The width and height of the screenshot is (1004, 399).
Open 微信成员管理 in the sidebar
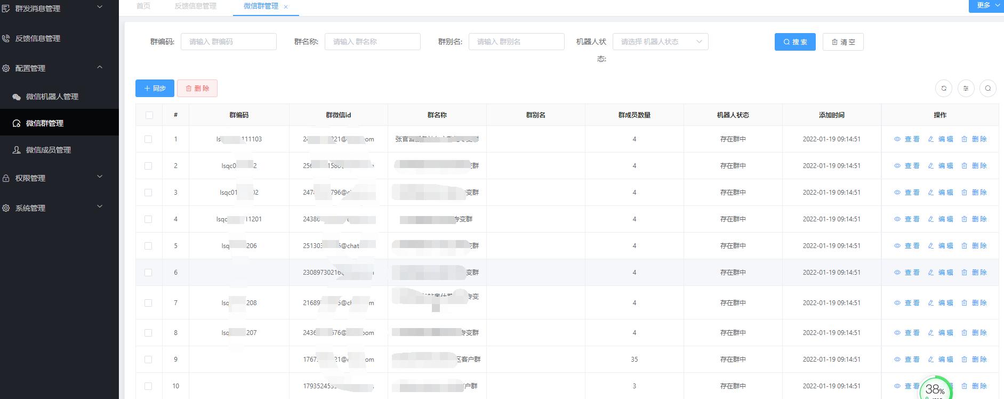click(48, 150)
